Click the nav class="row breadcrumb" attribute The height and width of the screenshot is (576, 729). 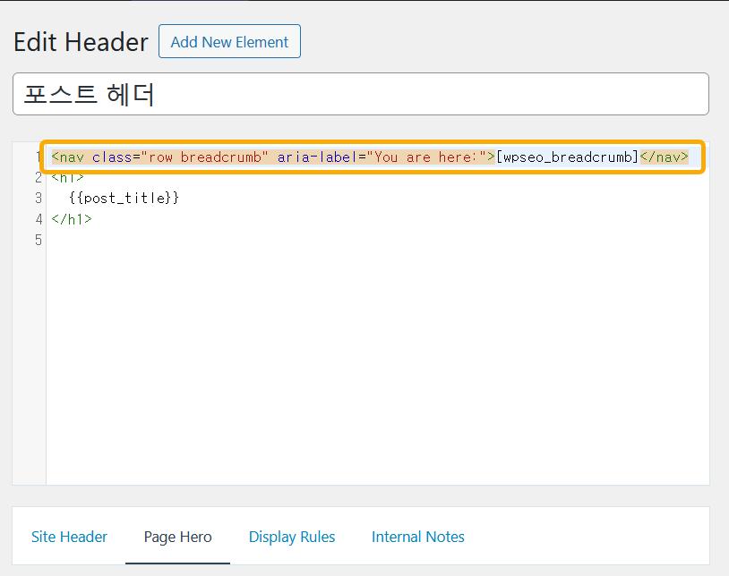(180, 157)
